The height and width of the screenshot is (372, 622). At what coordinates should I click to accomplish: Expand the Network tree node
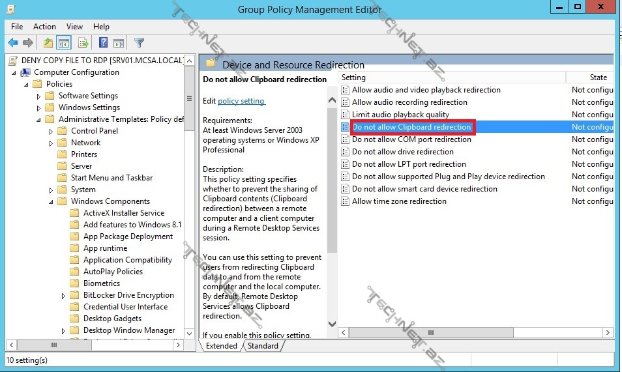click(51, 143)
